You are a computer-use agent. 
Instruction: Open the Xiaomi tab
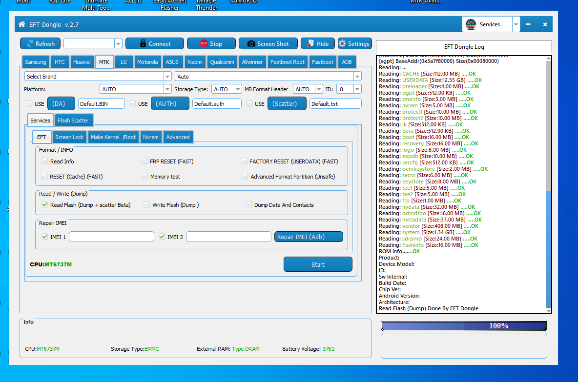[x=195, y=62]
